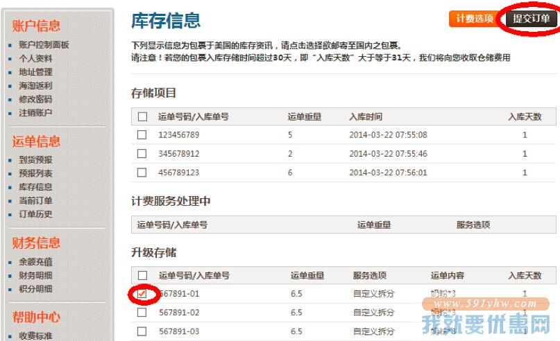Open 地址管理 in the sidebar
Viewport: 560px width, 341px height.
pos(35,72)
